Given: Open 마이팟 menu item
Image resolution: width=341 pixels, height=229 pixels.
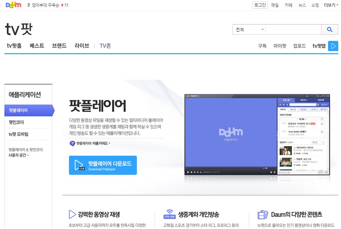Looking at the screenshot, I should 280,46.
